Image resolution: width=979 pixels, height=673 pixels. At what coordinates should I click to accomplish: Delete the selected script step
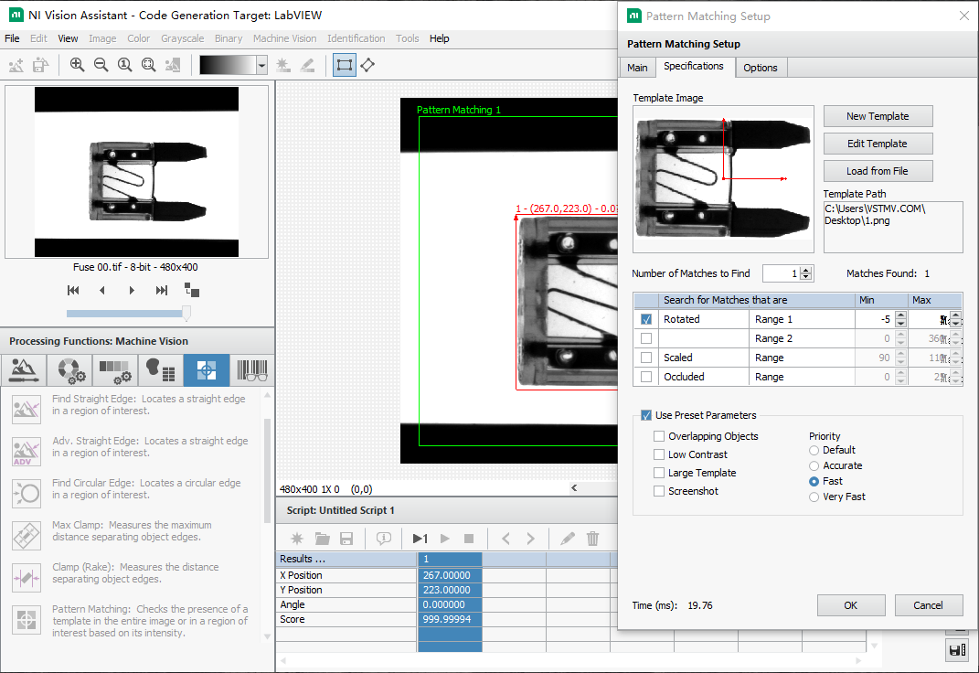tap(592, 539)
